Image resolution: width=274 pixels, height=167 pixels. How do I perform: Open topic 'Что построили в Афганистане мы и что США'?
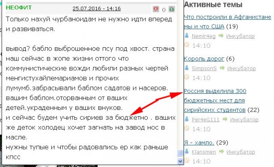[227, 22]
